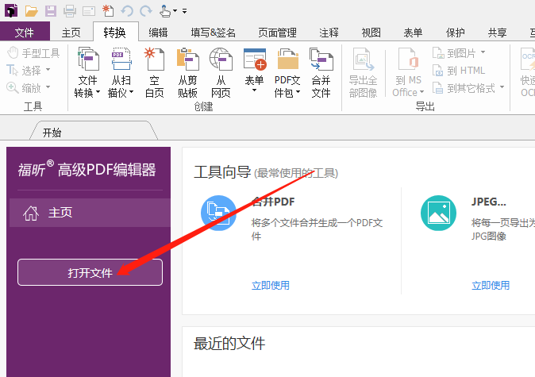The image size is (535, 377).
Task: Expand the 文件转换 dropdown arrow
Action: 98,92
